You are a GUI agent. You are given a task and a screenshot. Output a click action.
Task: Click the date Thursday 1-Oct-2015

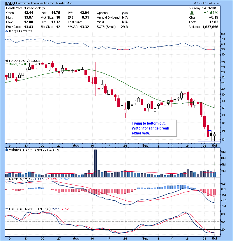coord(203,8)
